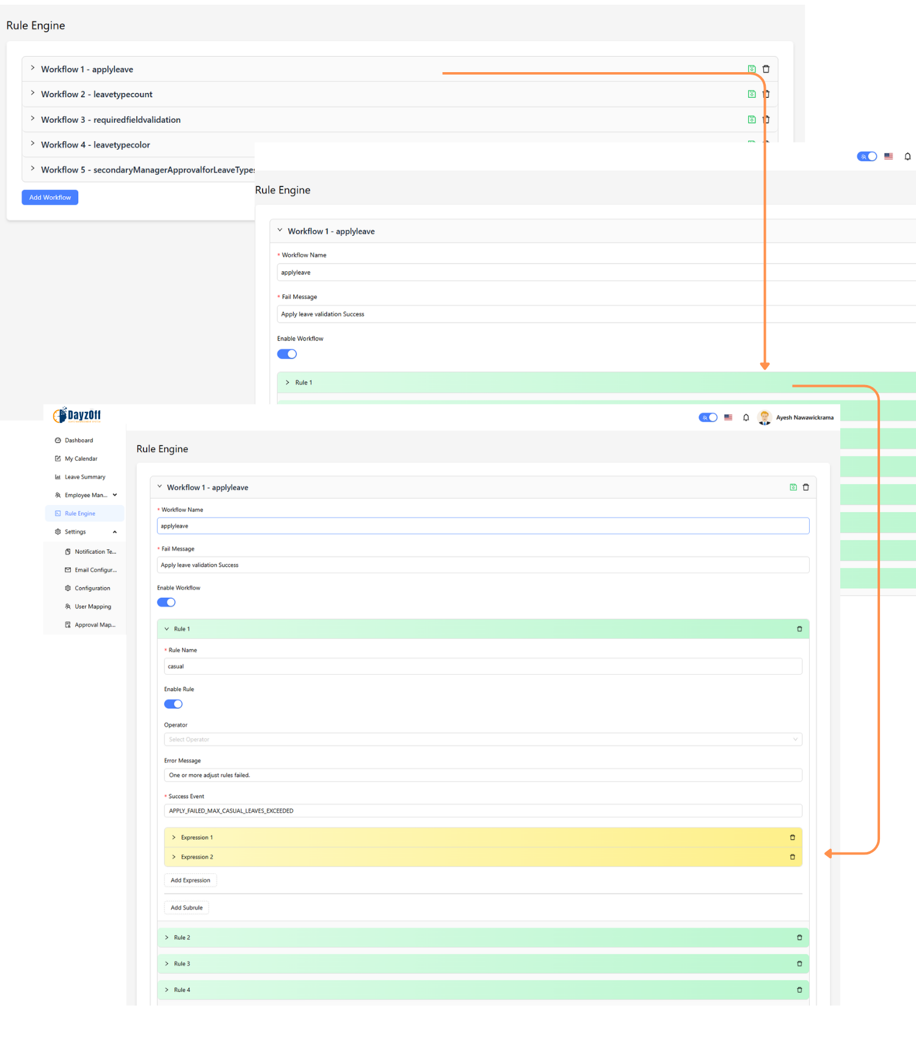This screenshot has width=916, height=1039.
Task: Click the trash icon for Rule 2
Action: (x=799, y=938)
